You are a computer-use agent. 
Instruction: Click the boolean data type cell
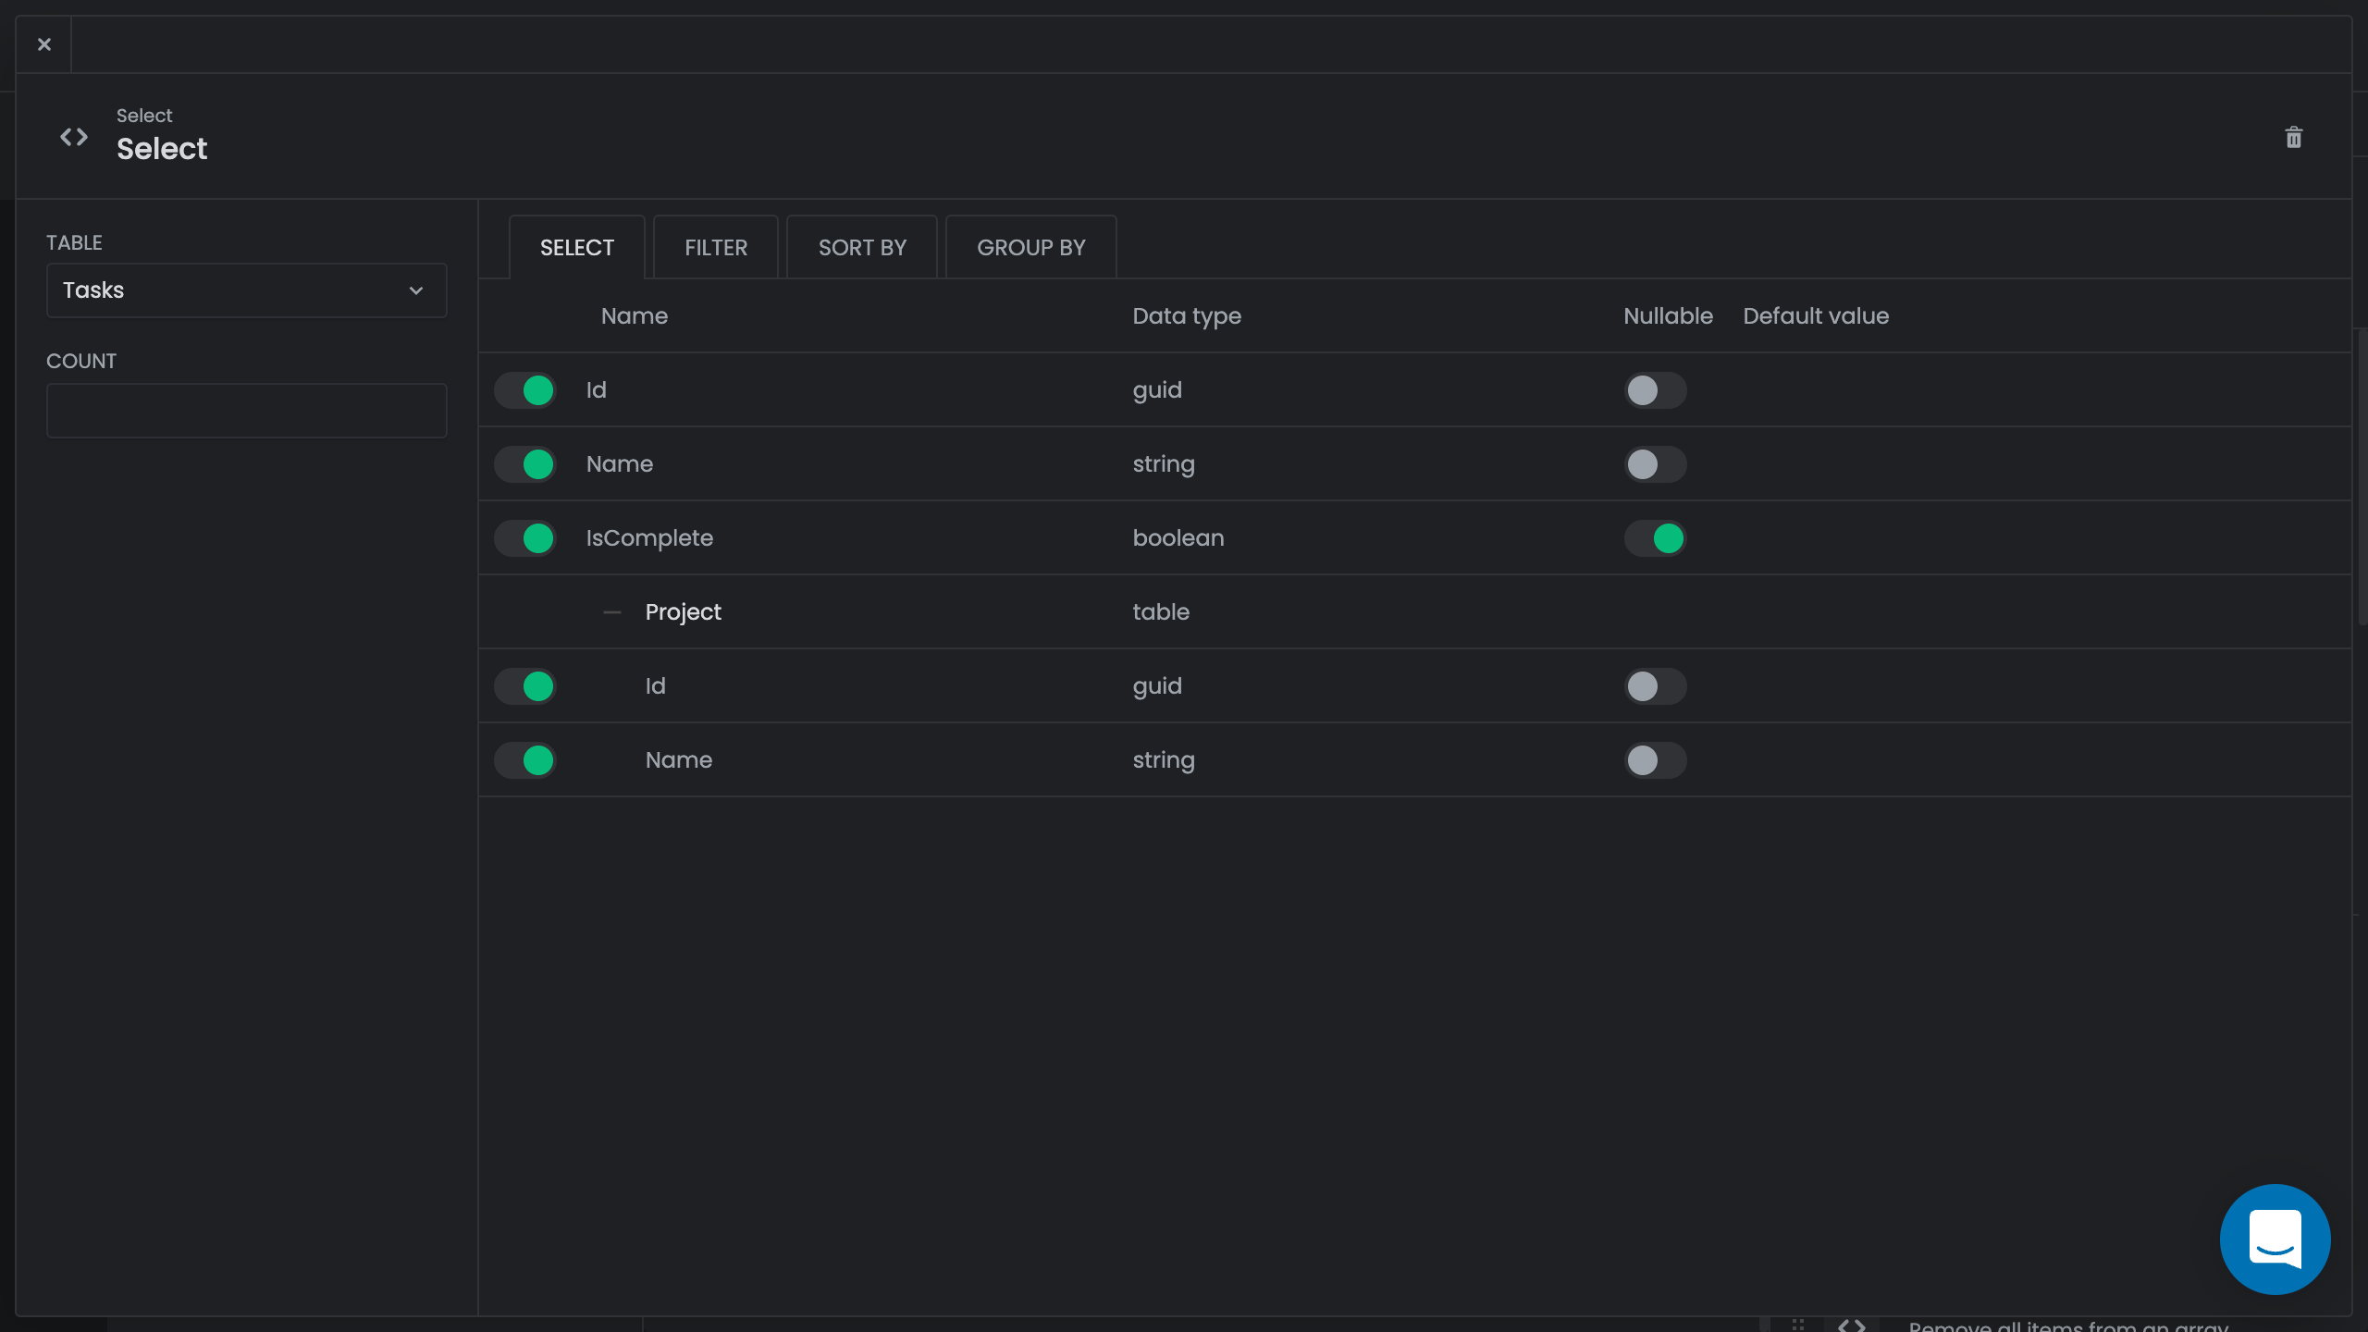coord(1178,538)
